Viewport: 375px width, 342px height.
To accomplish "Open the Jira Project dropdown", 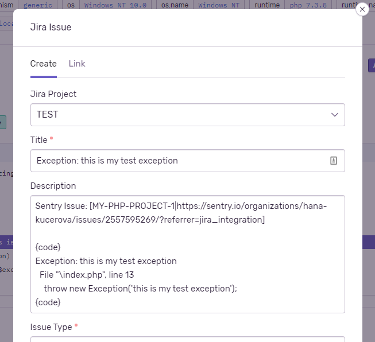I will pos(187,115).
